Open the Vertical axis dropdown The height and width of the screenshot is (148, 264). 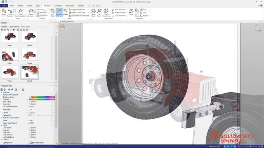(x=54, y=110)
